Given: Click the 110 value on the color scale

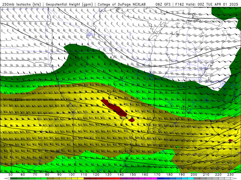Looking at the screenshot, I should point(84,175).
